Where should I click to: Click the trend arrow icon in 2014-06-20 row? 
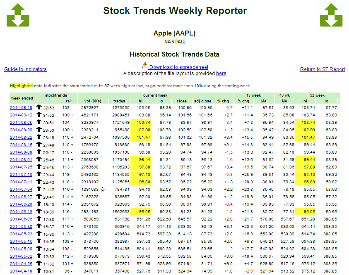[x=39, y=204]
